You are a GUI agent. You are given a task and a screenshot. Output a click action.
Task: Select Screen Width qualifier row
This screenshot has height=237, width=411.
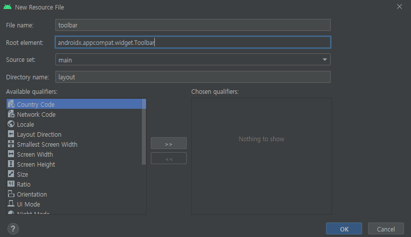point(74,154)
